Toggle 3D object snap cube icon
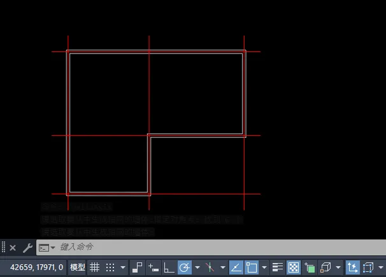386x277 pixels. tap(325, 267)
